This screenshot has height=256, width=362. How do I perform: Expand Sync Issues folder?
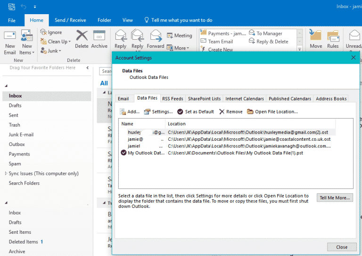(x=6, y=173)
